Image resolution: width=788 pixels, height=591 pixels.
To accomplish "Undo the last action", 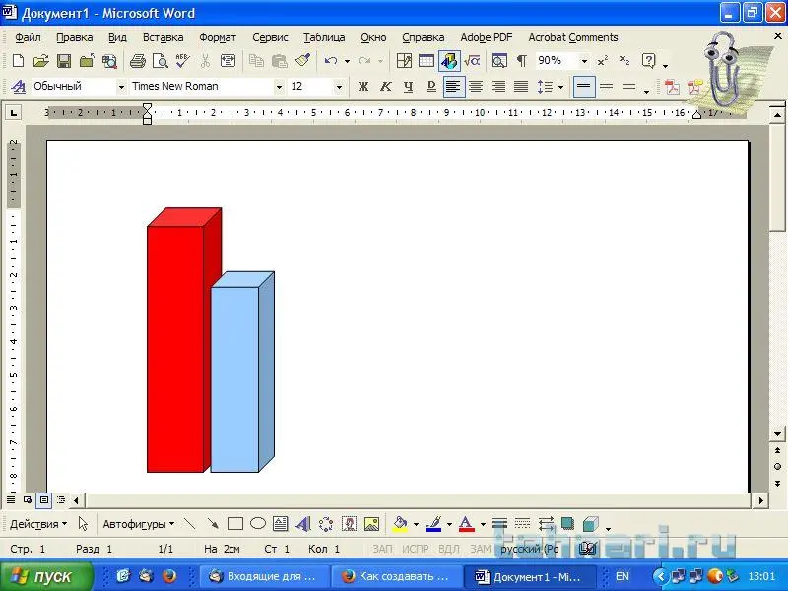I will (330, 61).
